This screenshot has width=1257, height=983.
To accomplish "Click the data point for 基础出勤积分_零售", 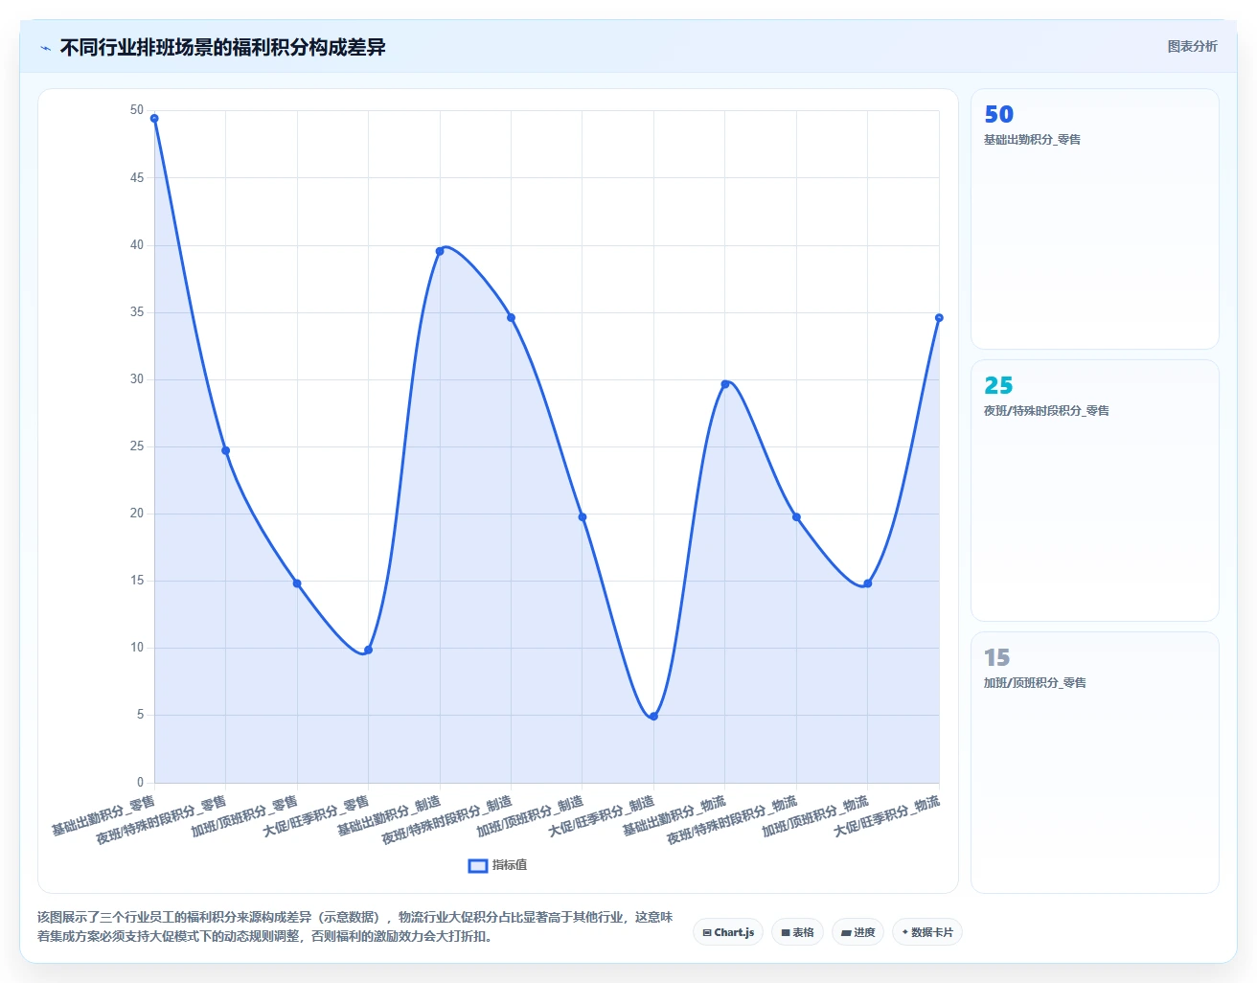I will pyautogui.click(x=154, y=119).
